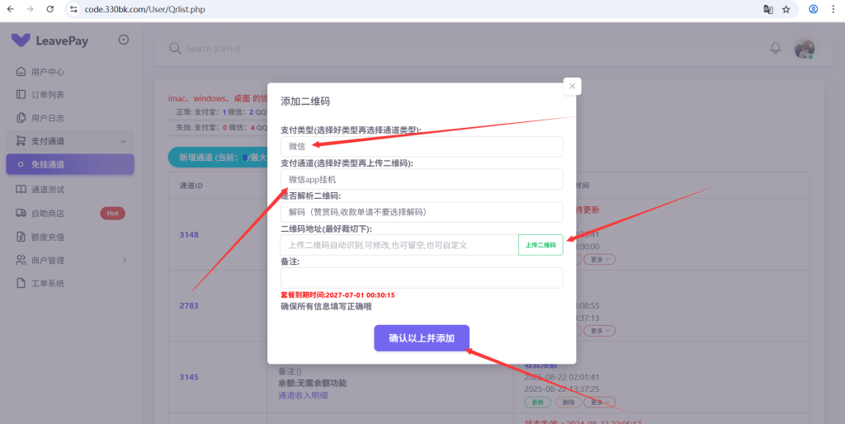The width and height of the screenshot is (845, 424).
Task: Click the 工单系统 file icon
Action: (x=21, y=283)
